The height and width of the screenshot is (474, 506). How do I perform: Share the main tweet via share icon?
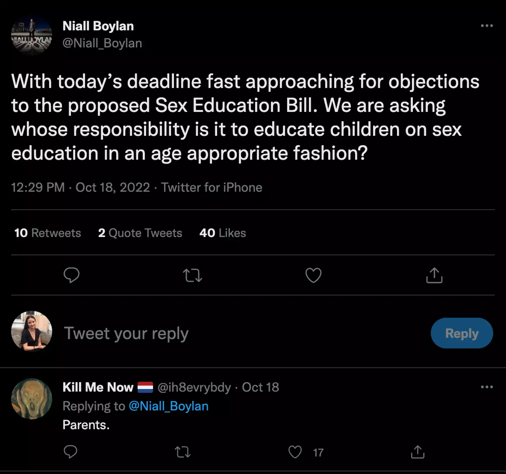[434, 275]
